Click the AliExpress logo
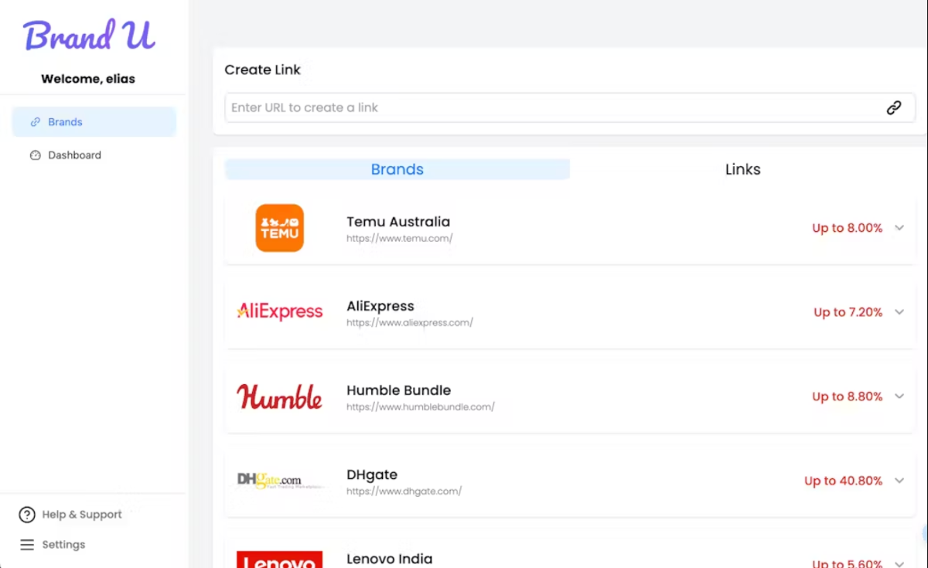Screen dimensions: 928x568 [x=279, y=311]
